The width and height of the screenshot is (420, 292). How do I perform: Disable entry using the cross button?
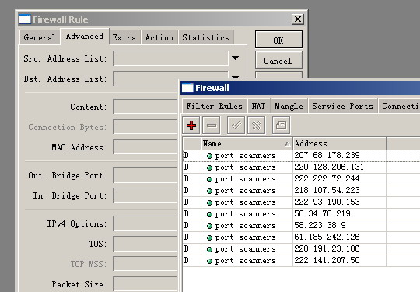pos(257,125)
